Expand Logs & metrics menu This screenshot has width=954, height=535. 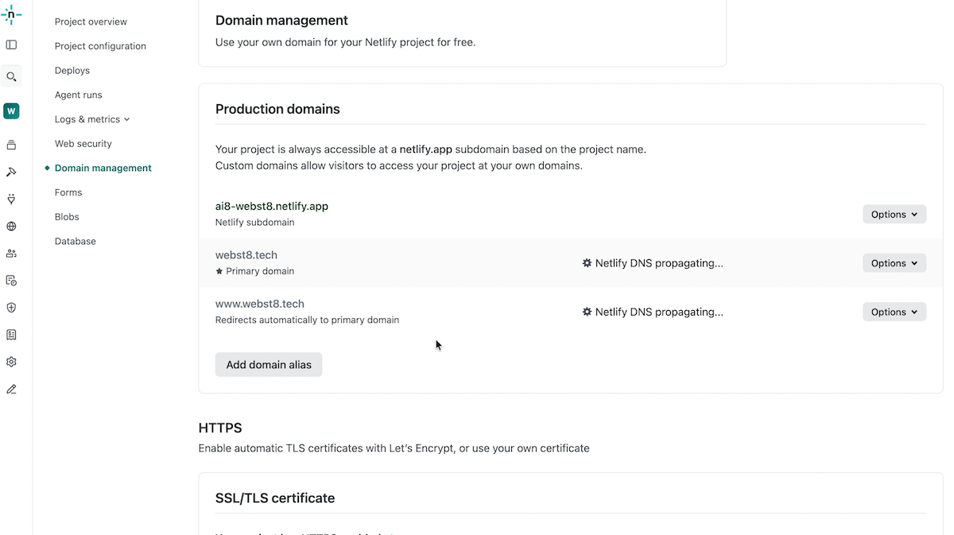point(92,119)
